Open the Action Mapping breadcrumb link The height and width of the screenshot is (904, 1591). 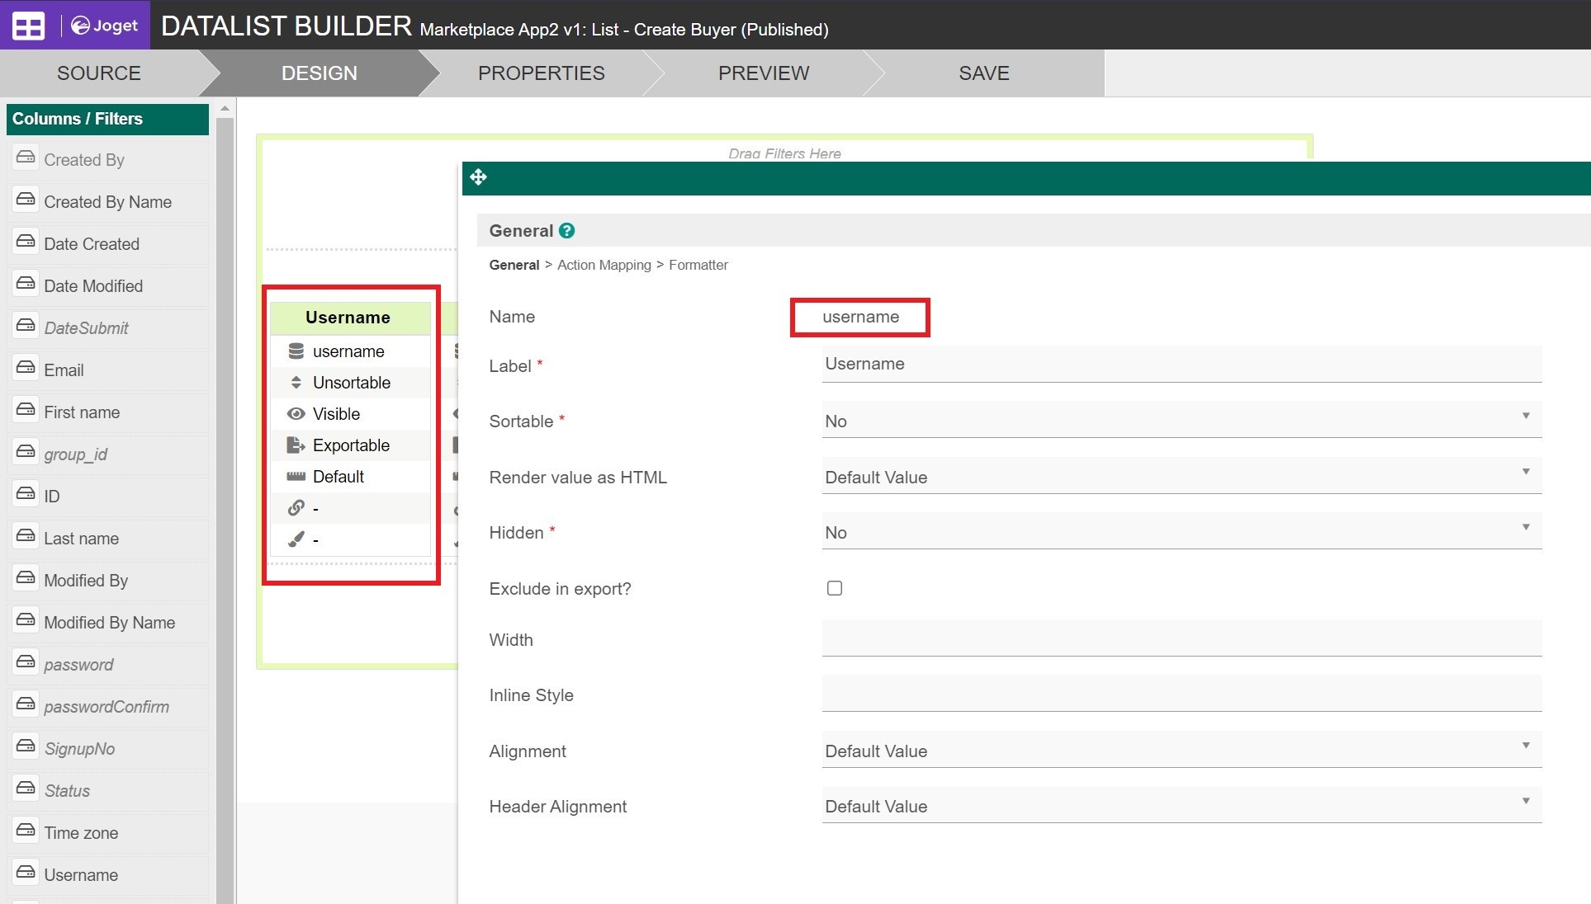pyautogui.click(x=604, y=265)
